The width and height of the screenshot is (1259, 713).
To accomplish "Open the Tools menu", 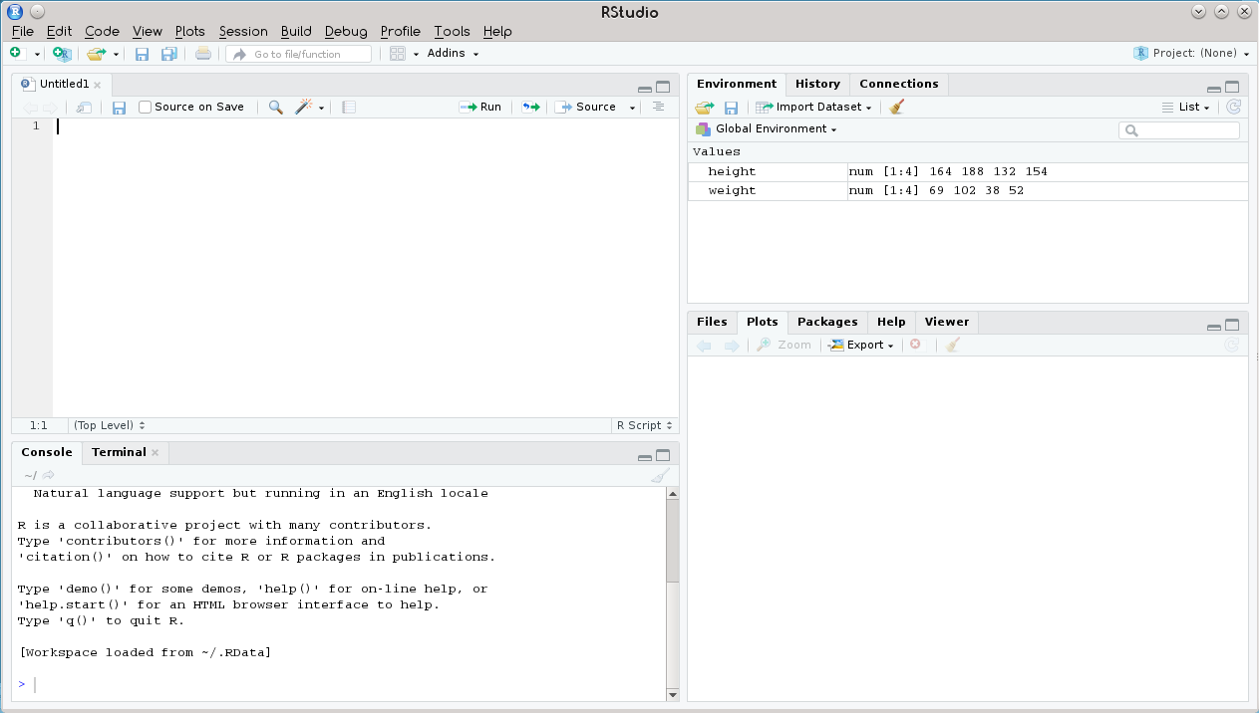I will pyautogui.click(x=452, y=31).
